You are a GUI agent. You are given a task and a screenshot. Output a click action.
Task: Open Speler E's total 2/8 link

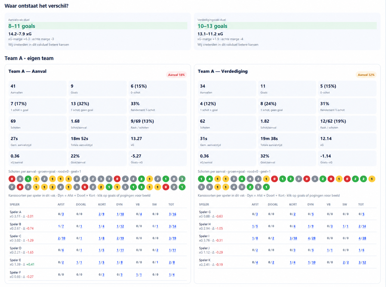pos(172,262)
